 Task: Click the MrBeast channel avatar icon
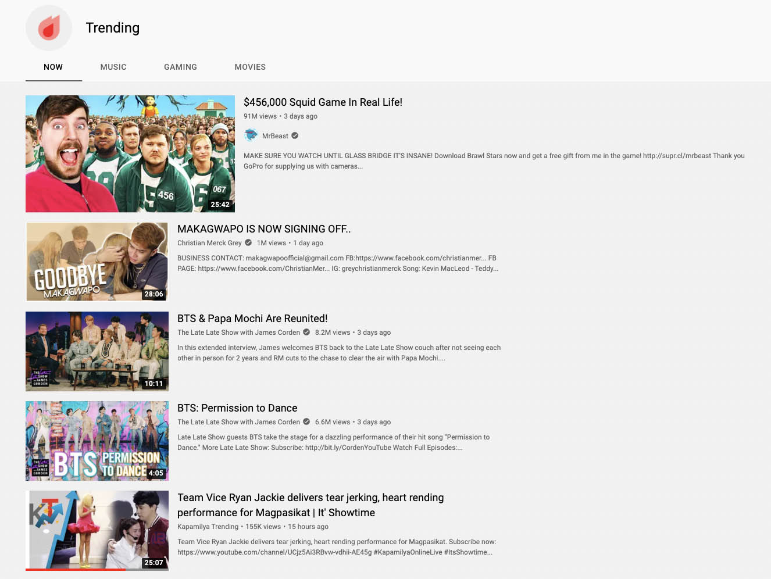[x=251, y=135]
